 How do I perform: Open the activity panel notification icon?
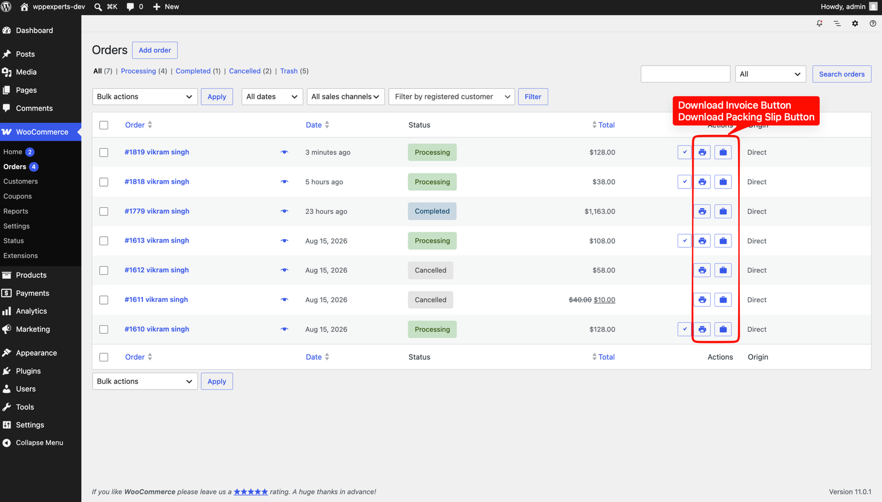pos(820,23)
